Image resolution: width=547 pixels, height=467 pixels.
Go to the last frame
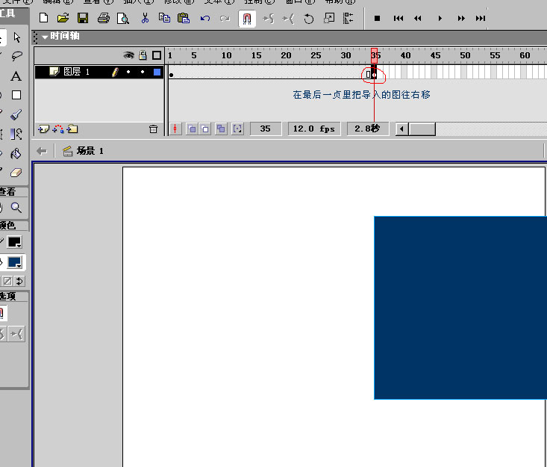coord(481,18)
